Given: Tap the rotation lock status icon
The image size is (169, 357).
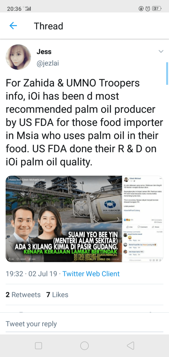Looking at the screenshot, I should click(x=141, y=8).
